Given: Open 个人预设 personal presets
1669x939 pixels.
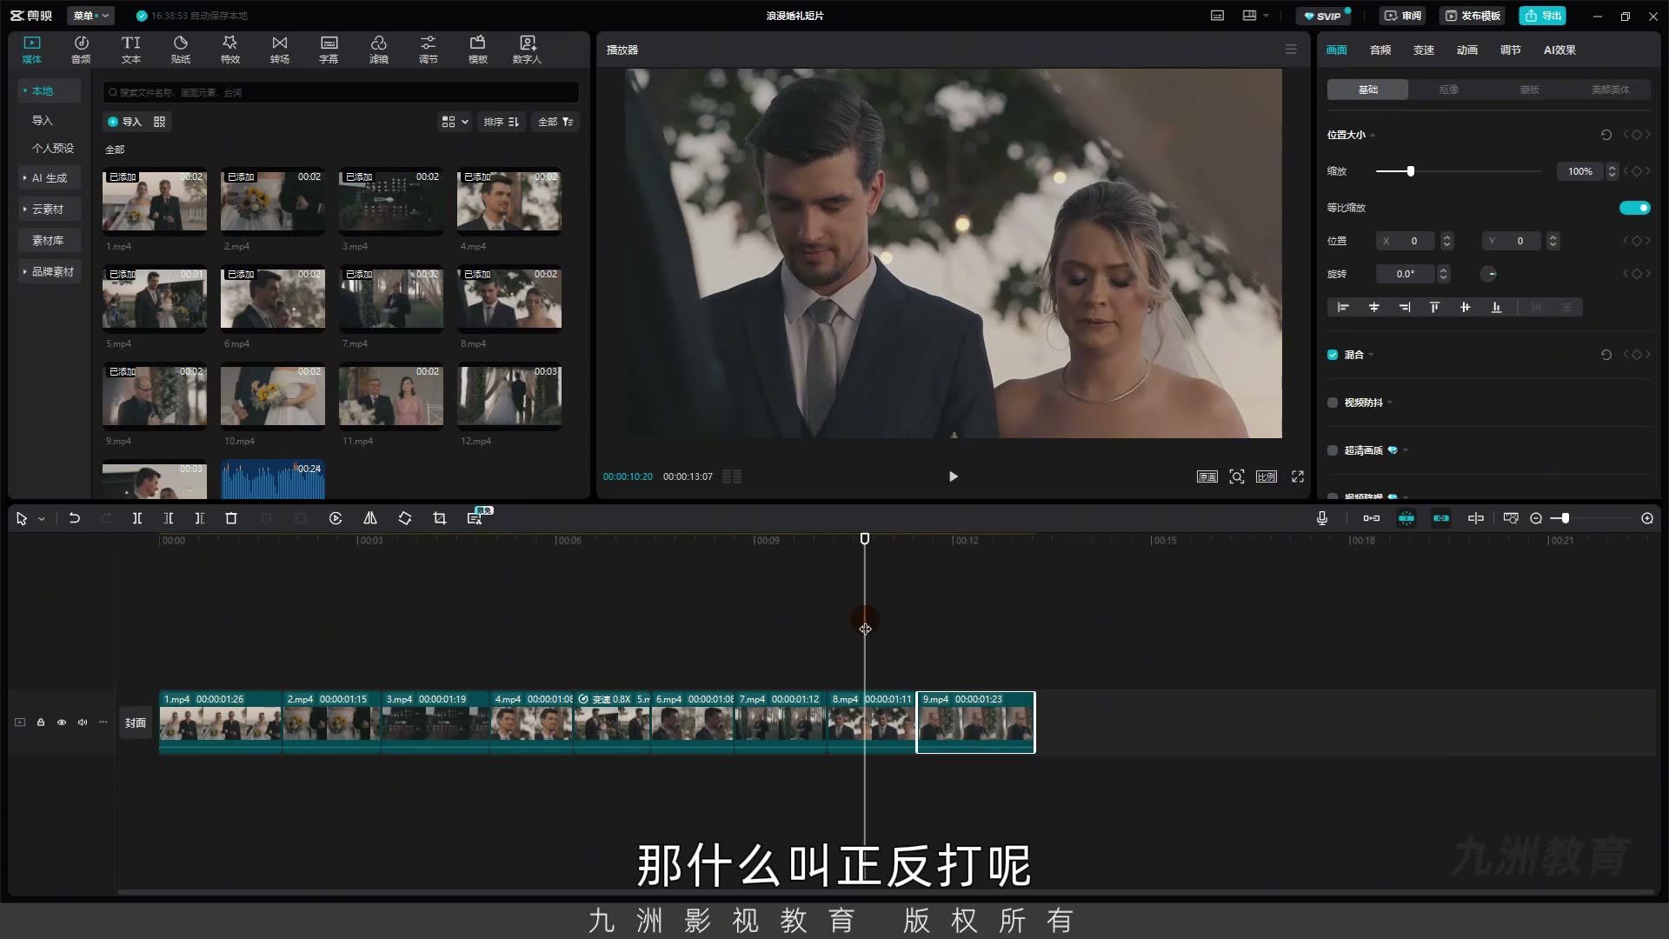Looking at the screenshot, I should [x=52, y=148].
